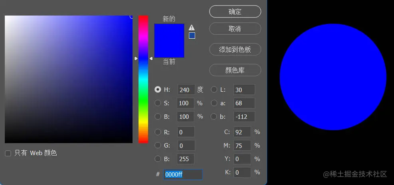Select the G green radio button

(x=158, y=146)
